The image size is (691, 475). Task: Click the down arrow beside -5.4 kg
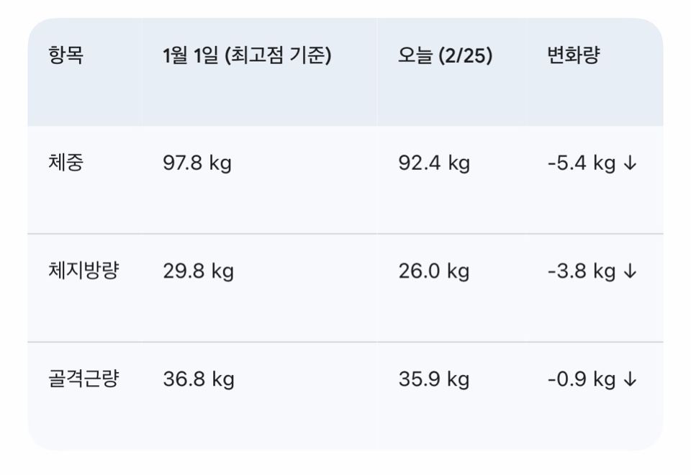click(630, 164)
